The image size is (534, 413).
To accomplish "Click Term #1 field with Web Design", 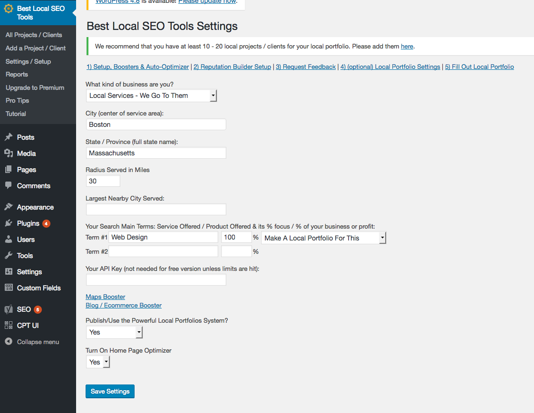I will [164, 237].
